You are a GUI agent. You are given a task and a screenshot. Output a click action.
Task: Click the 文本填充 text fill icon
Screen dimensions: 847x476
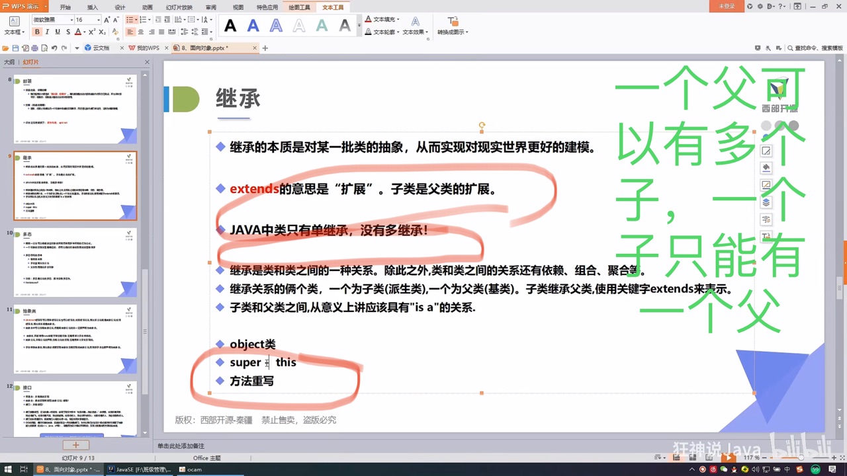click(x=384, y=19)
